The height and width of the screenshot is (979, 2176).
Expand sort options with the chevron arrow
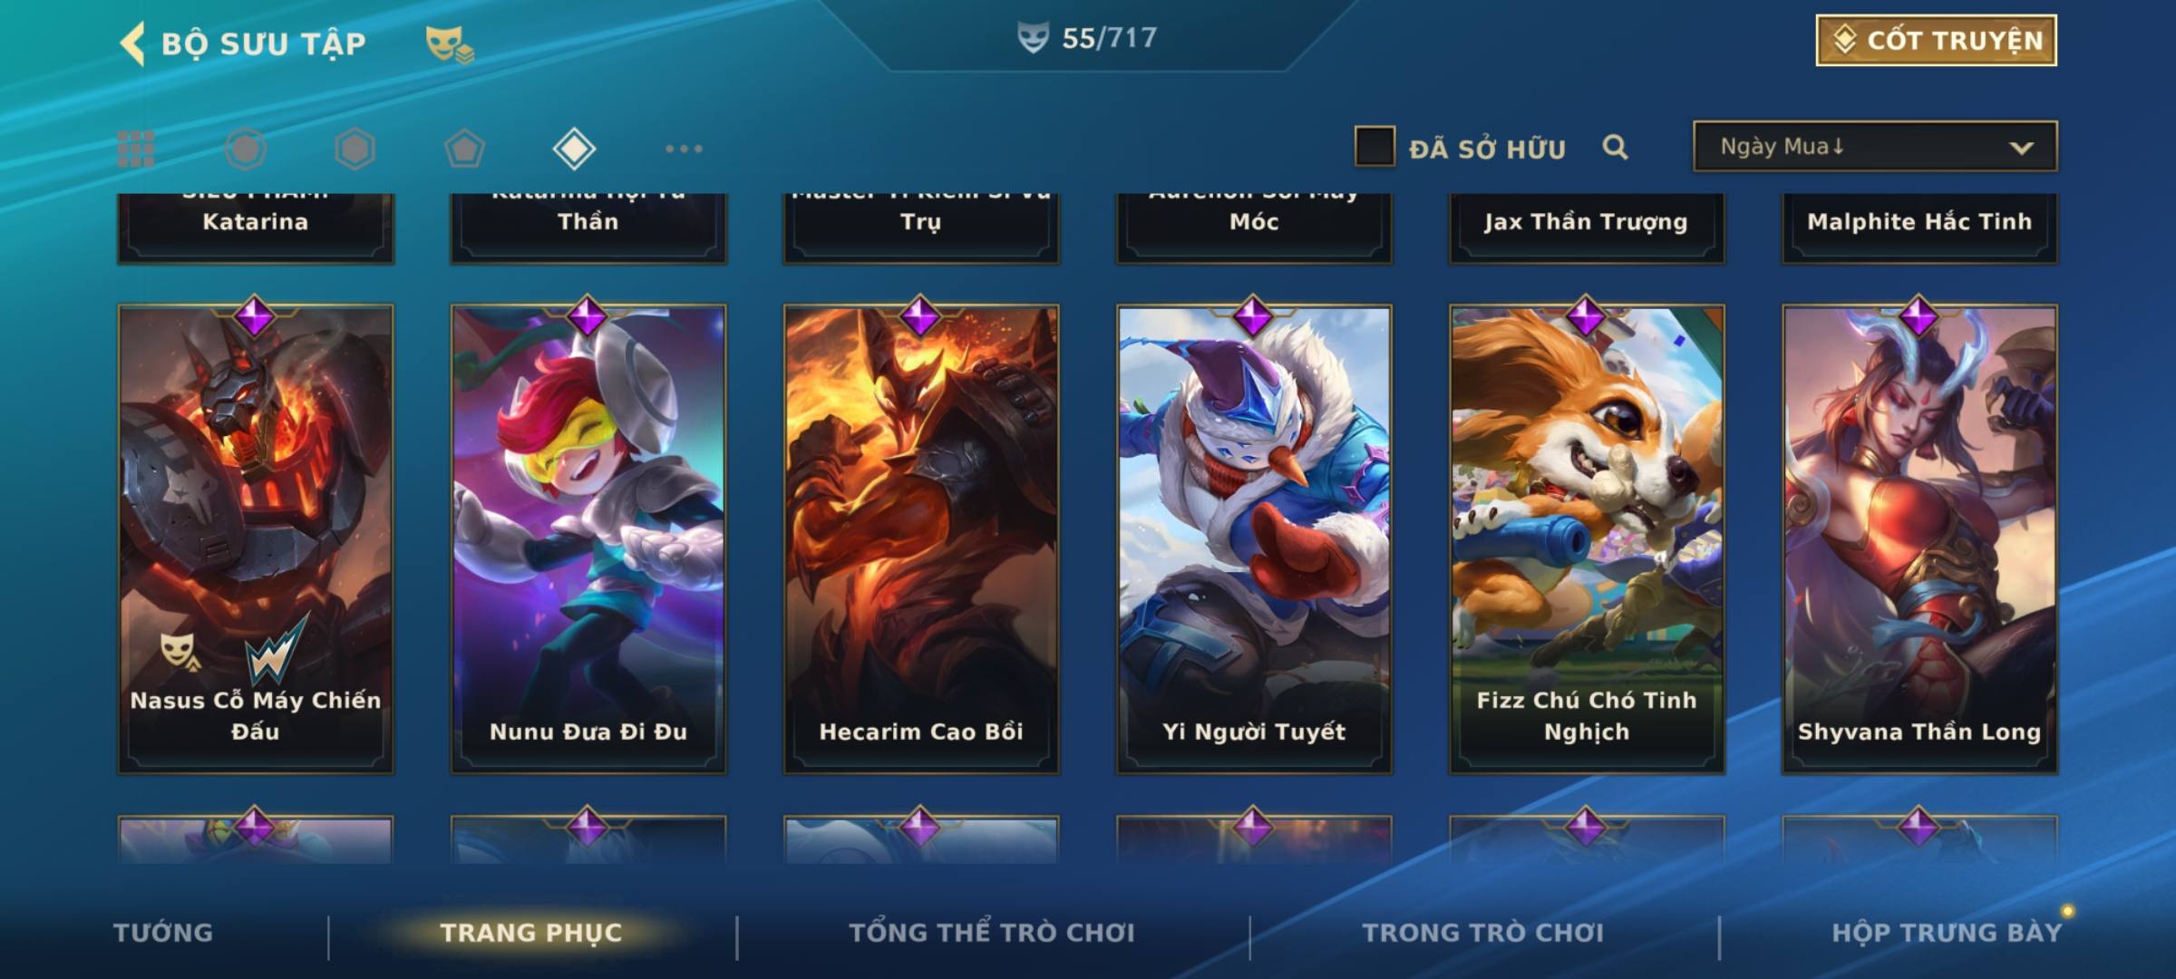[x=2021, y=148]
